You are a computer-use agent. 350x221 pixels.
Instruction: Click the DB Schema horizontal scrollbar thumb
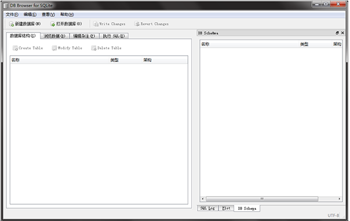click(x=262, y=198)
